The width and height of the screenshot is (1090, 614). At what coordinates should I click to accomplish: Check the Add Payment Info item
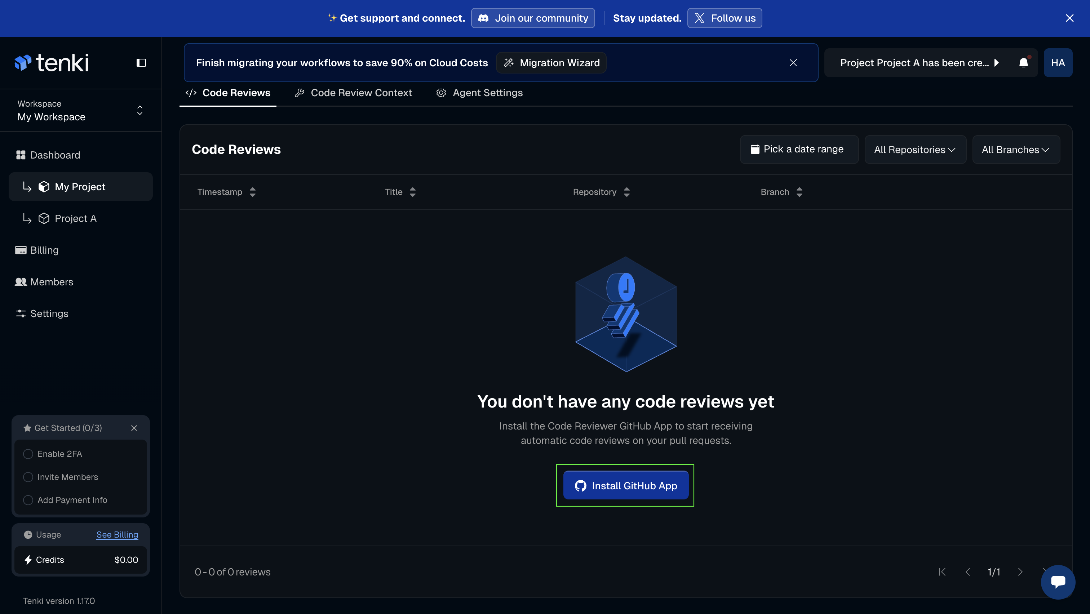point(28,500)
